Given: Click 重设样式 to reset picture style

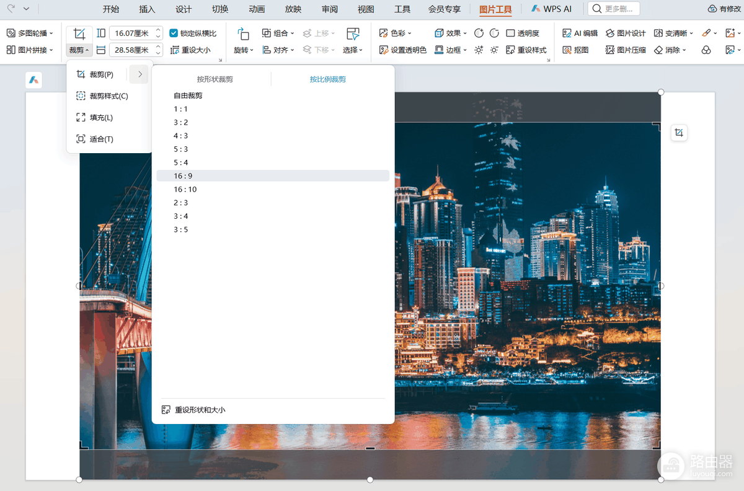Looking at the screenshot, I should click(526, 50).
